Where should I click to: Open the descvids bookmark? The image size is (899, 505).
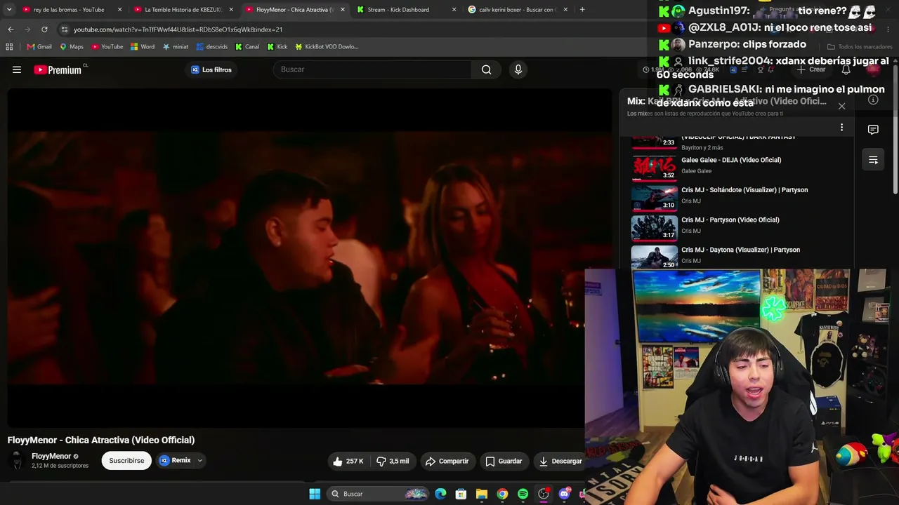pyautogui.click(x=212, y=47)
